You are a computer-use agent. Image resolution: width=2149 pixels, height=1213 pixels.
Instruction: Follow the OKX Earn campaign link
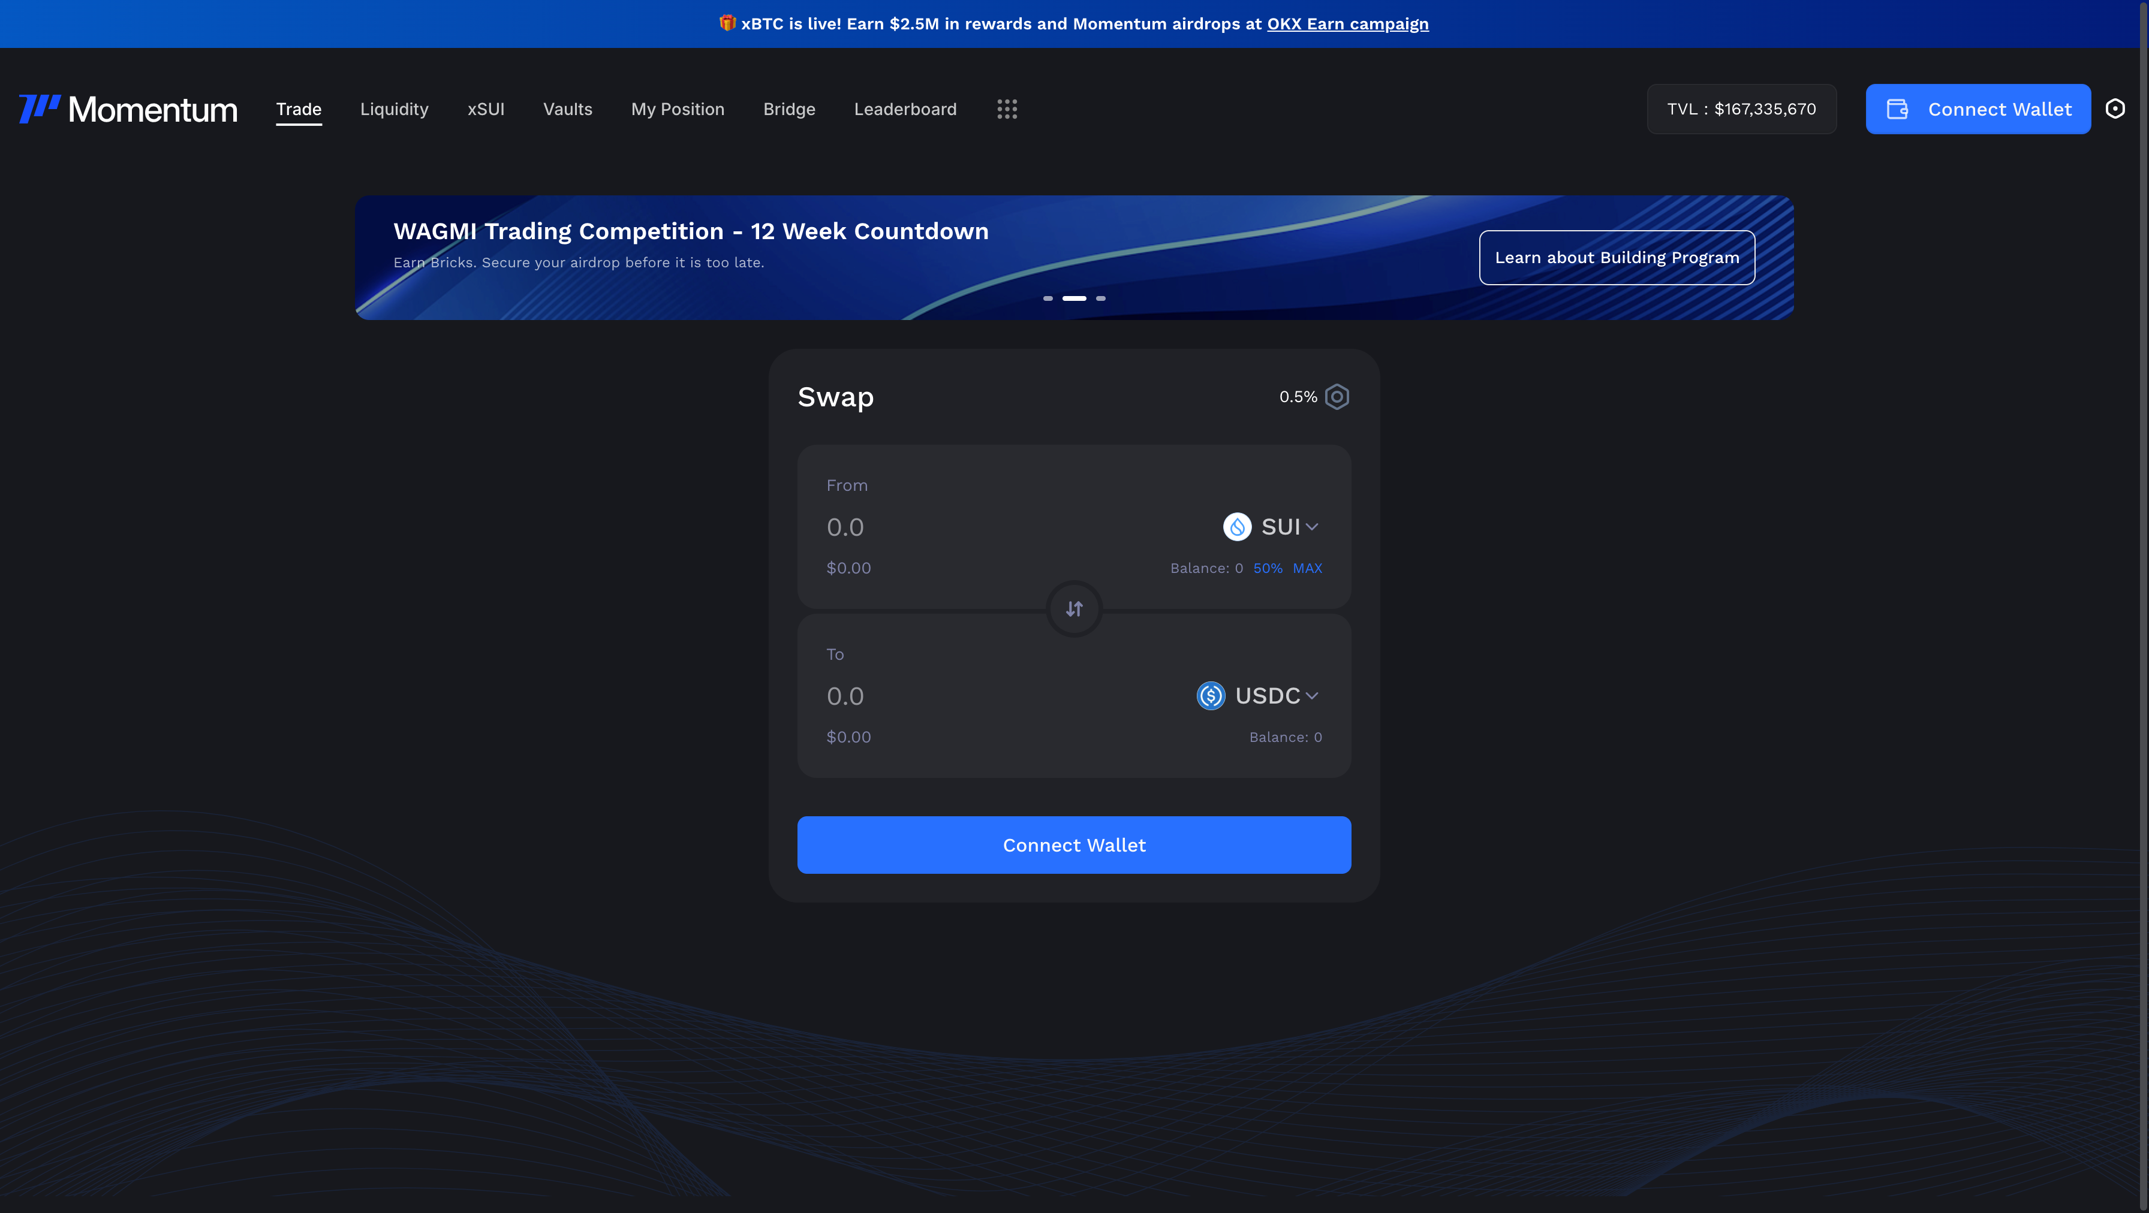(1348, 23)
